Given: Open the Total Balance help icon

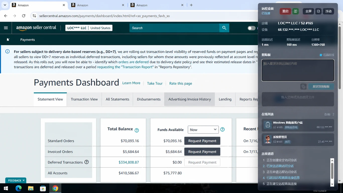Looking at the screenshot, I should [137, 130].
